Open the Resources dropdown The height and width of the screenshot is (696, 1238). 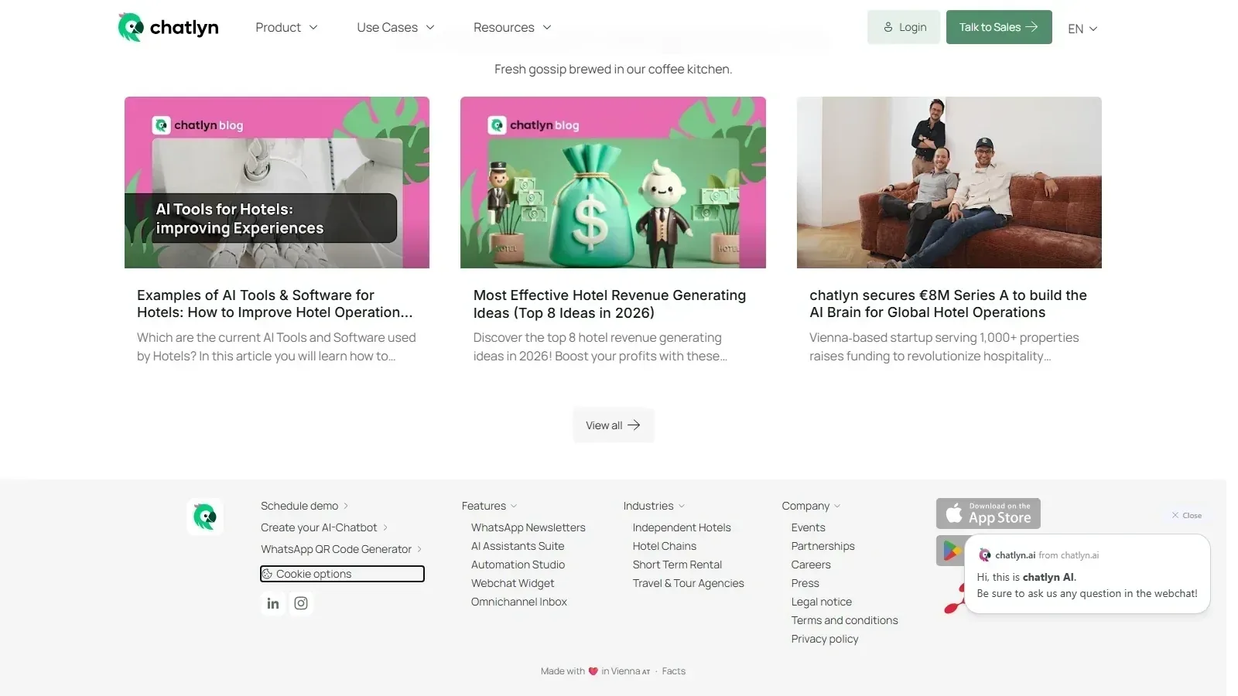[512, 27]
